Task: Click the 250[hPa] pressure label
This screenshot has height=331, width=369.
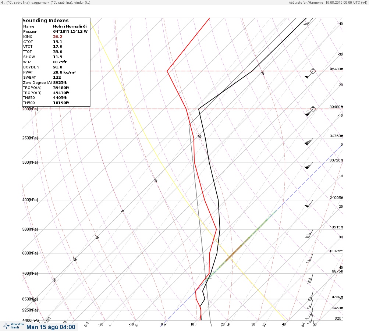Action: pos(30,138)
